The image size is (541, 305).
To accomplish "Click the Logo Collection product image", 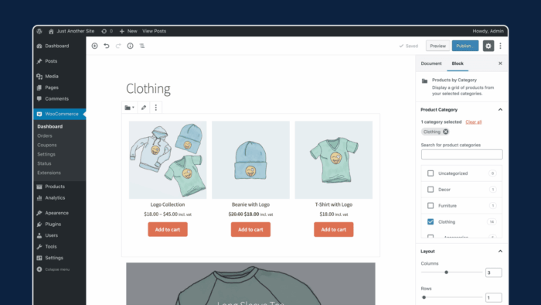I will [x=168, y=160].
